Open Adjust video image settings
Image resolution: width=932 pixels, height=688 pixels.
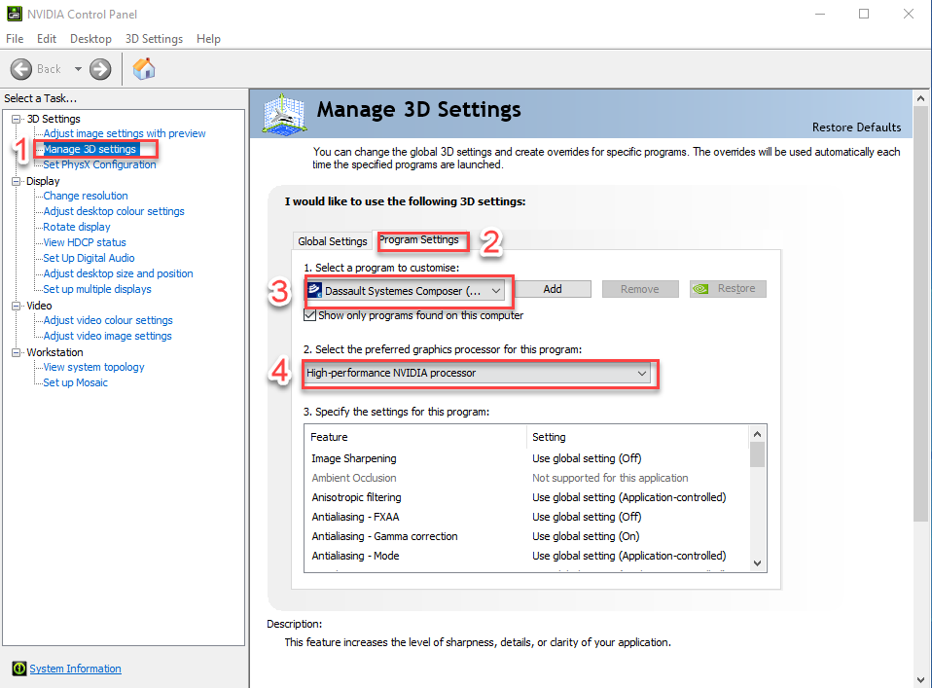coord(107,336)
